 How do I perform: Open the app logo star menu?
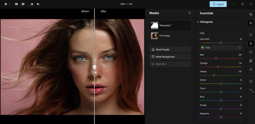(x=6, y=4)
